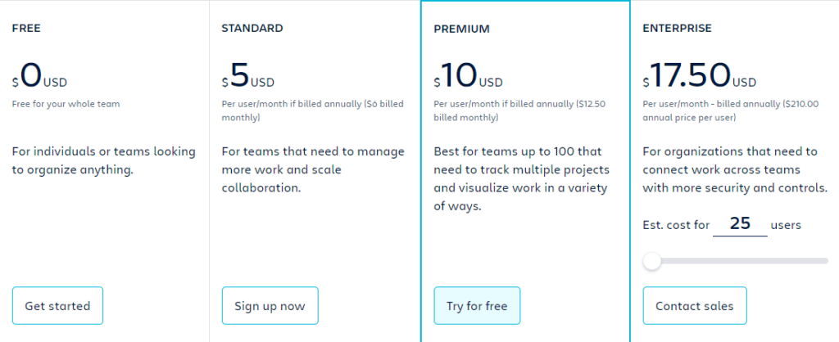Select the ENTERPRISE plan heading
This screenshot has width=839, height=342.
[677, 29]
